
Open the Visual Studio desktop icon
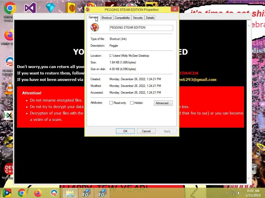point(30,8)
